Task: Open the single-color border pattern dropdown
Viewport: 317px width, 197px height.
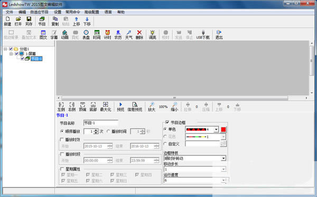Action: point(216,130)
